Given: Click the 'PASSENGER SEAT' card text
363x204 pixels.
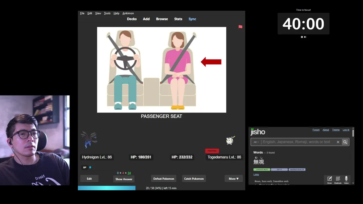Looking at the screenshot, I should point(161,116).
